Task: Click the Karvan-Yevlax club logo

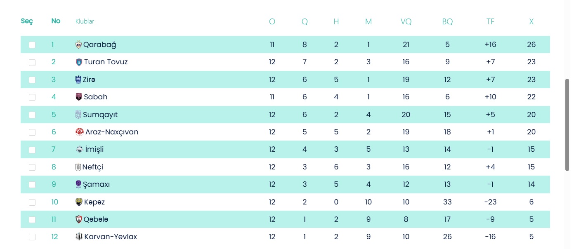Action: 79,237
